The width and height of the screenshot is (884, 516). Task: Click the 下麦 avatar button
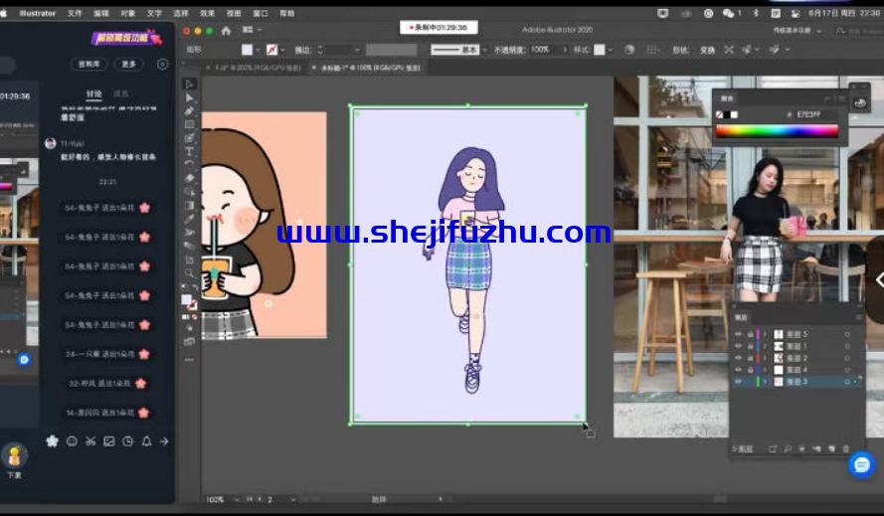click(14, 456)
